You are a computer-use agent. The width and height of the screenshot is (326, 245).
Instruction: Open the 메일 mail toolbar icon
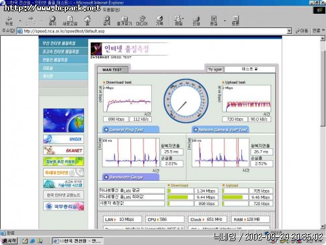click(179, 21)
